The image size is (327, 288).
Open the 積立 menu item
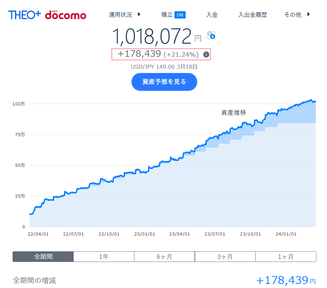167,15
